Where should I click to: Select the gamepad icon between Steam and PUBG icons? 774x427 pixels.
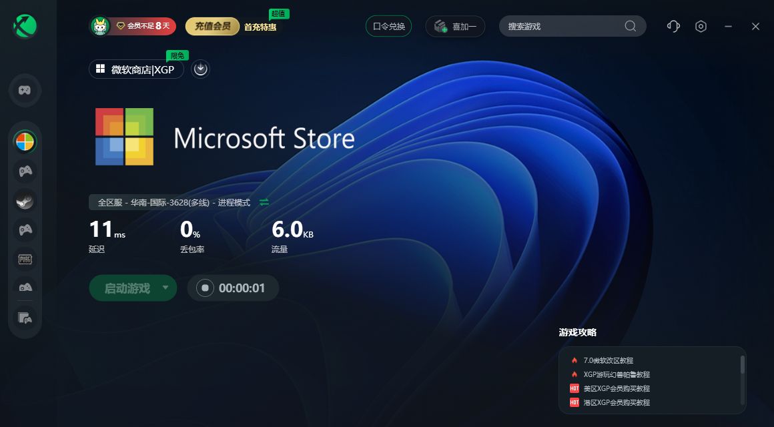(25, 230)
